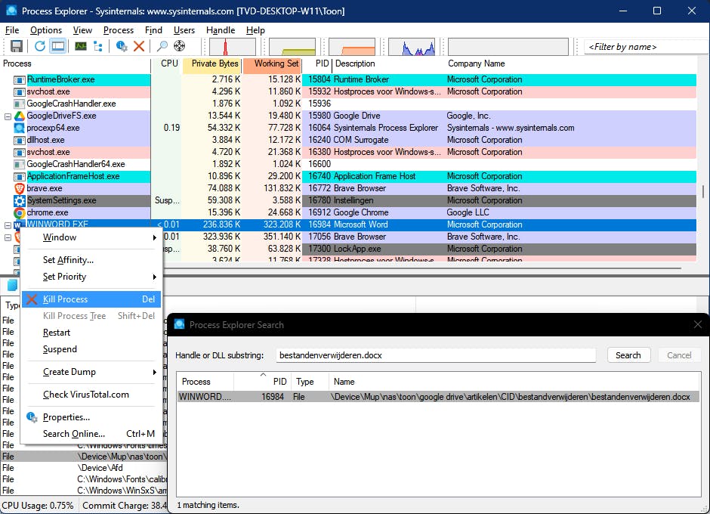The width and height of the screenshot is (710, 514).
Task: Choose Check VirusTotal.com in context menu
Action: coord(85,395)
